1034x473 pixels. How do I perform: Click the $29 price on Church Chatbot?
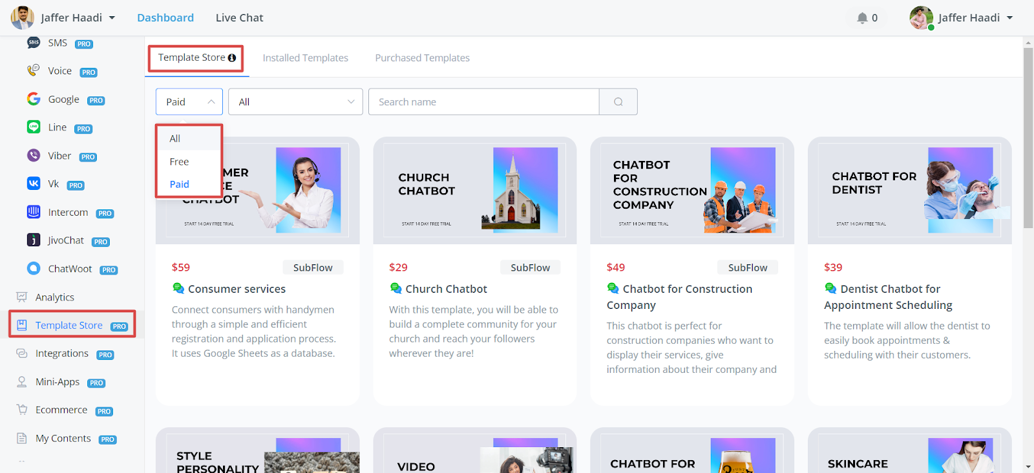point(398,268)
